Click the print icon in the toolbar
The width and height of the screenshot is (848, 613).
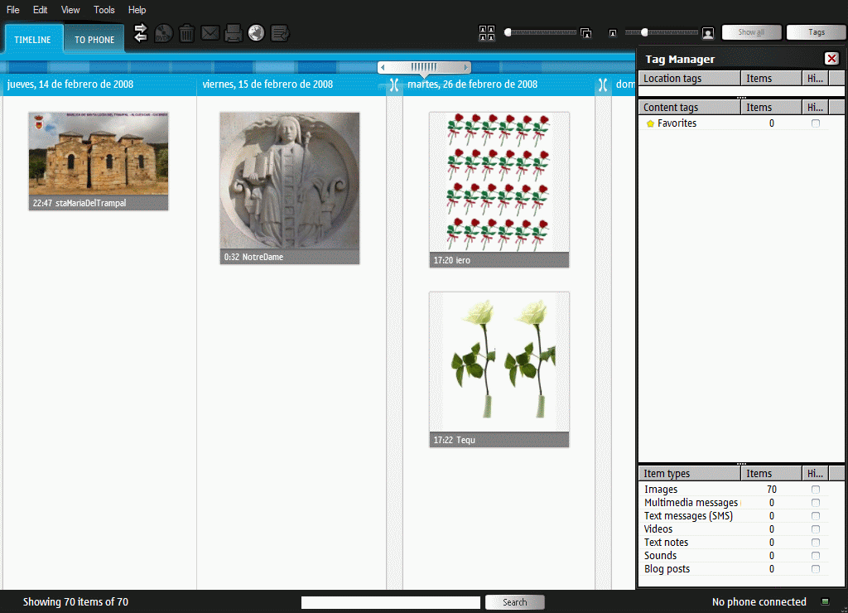pos(233,32)
